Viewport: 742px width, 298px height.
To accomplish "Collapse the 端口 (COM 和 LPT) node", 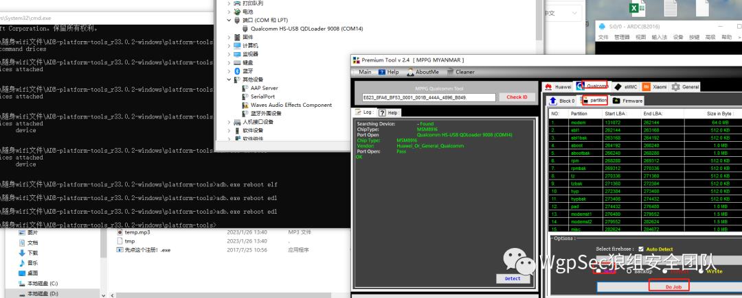I will pos(229,21).
